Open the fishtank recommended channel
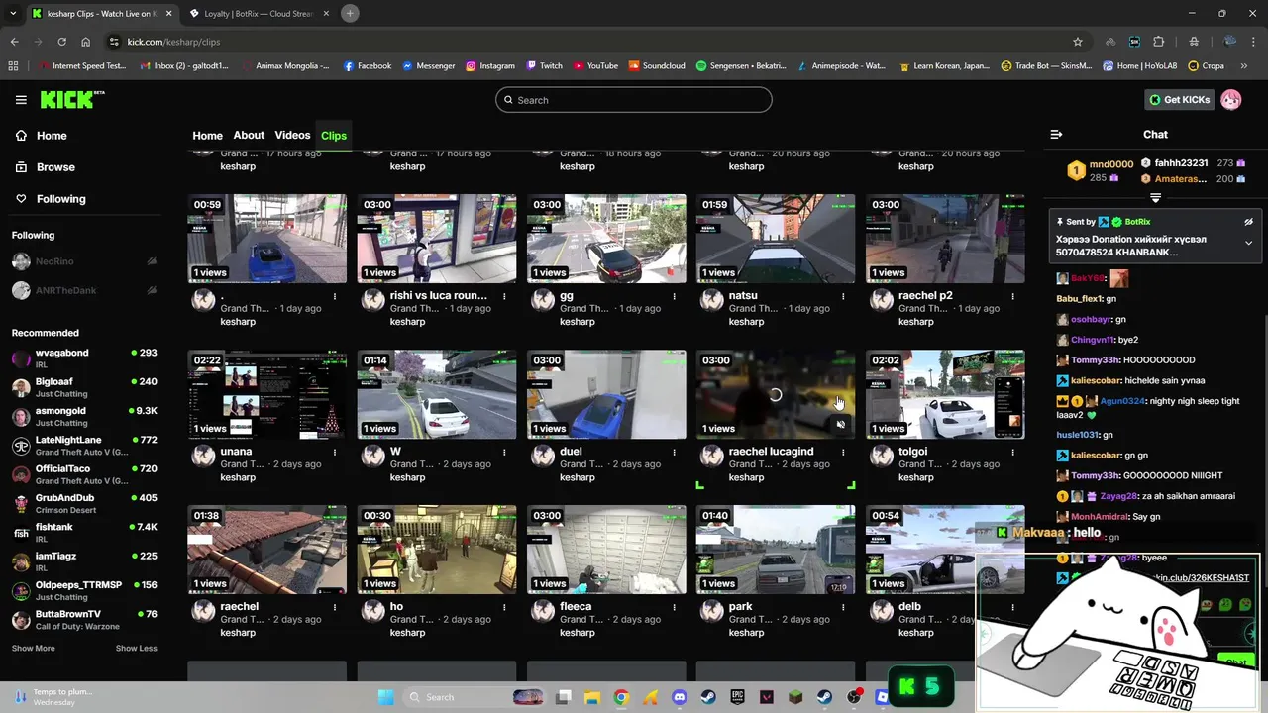 pos(84,532)
